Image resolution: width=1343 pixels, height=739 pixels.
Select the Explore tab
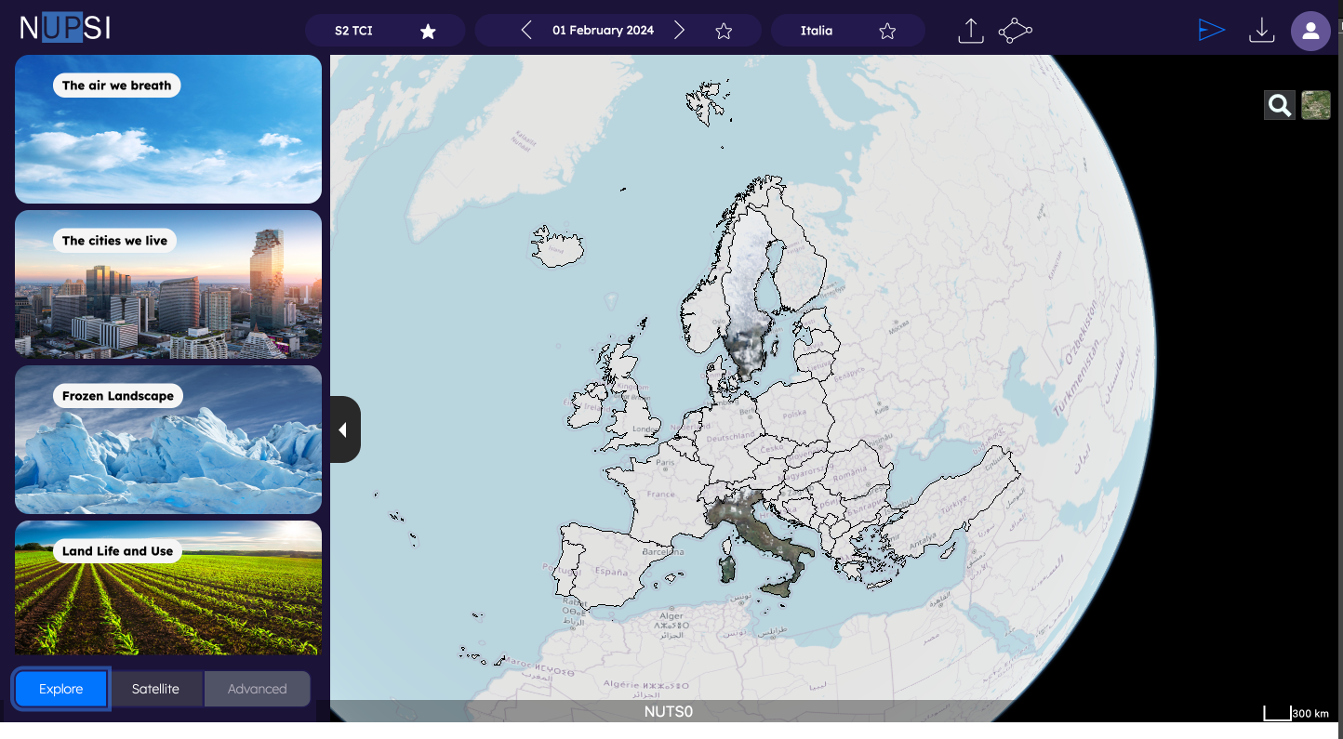coord(61,689)
